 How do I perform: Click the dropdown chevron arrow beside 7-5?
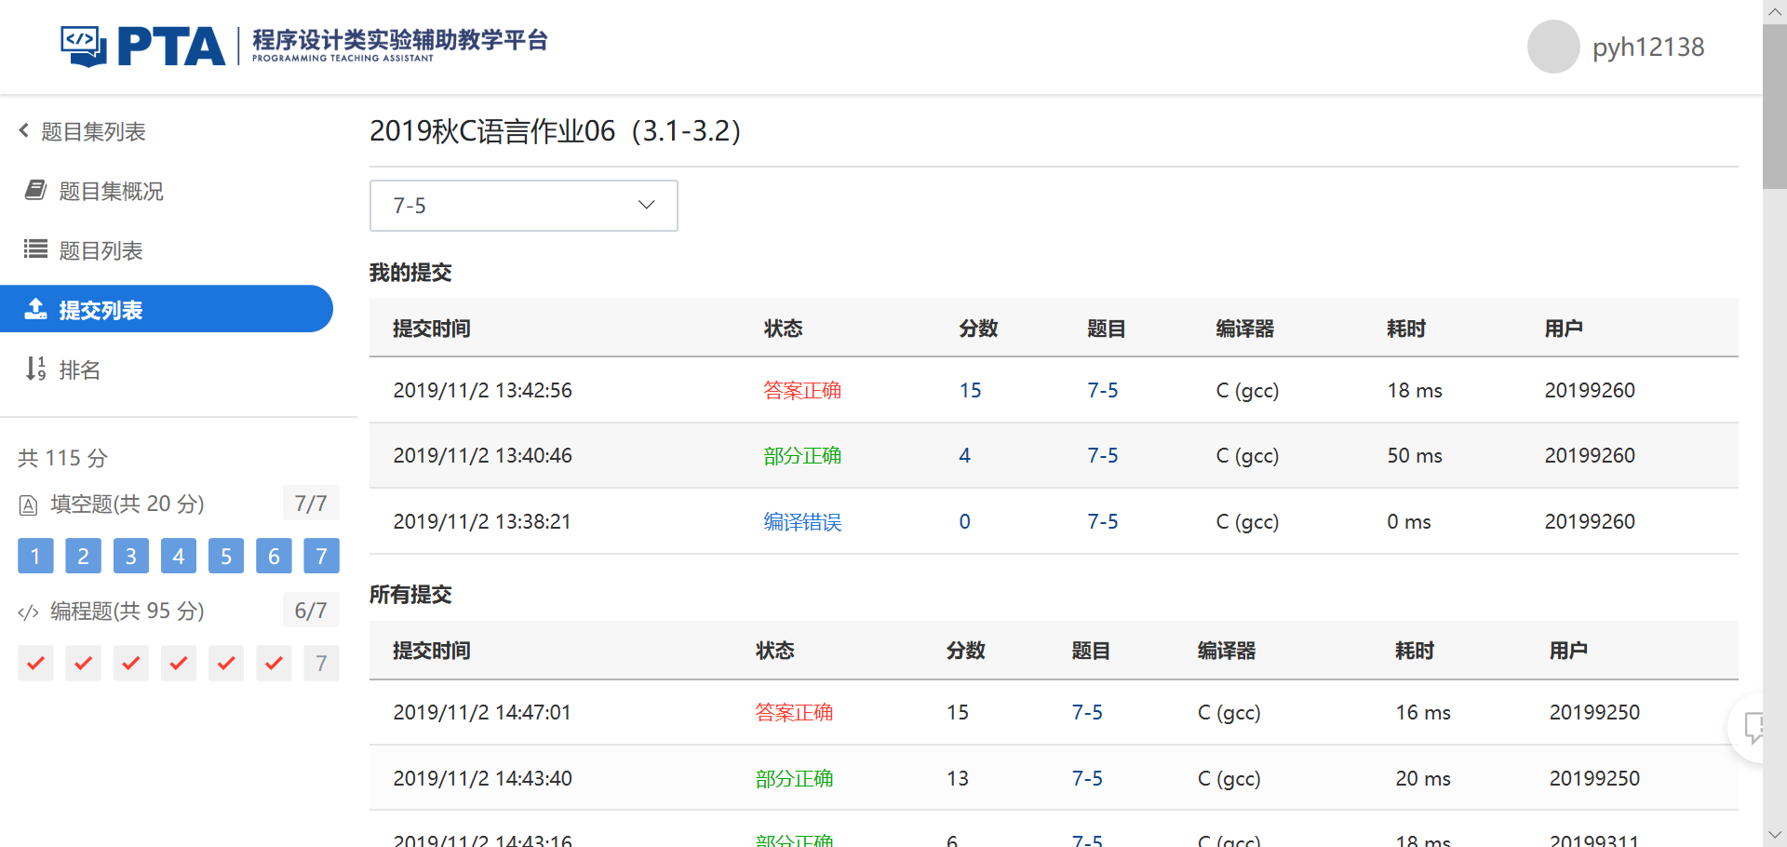pyautogui.click(x=646, y=206)
